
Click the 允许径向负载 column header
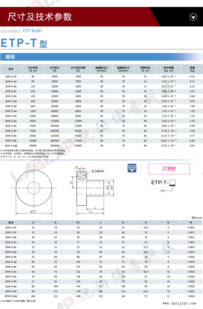coord(78,69)
